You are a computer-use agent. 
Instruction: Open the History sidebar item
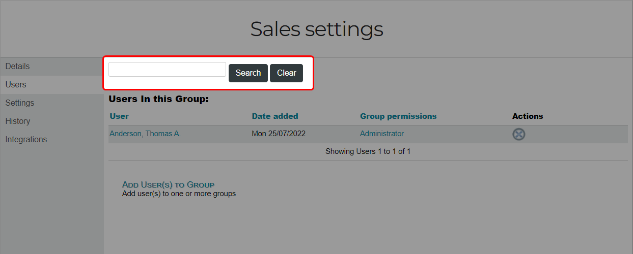51,121
